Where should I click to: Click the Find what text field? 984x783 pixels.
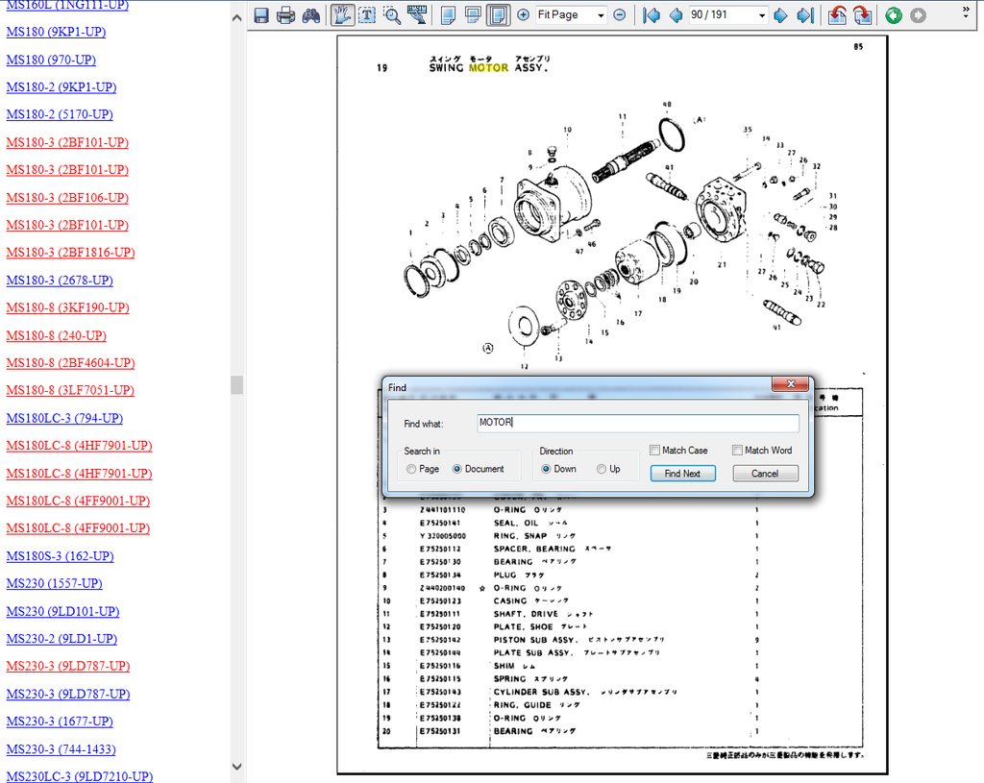tap(637, 423)
